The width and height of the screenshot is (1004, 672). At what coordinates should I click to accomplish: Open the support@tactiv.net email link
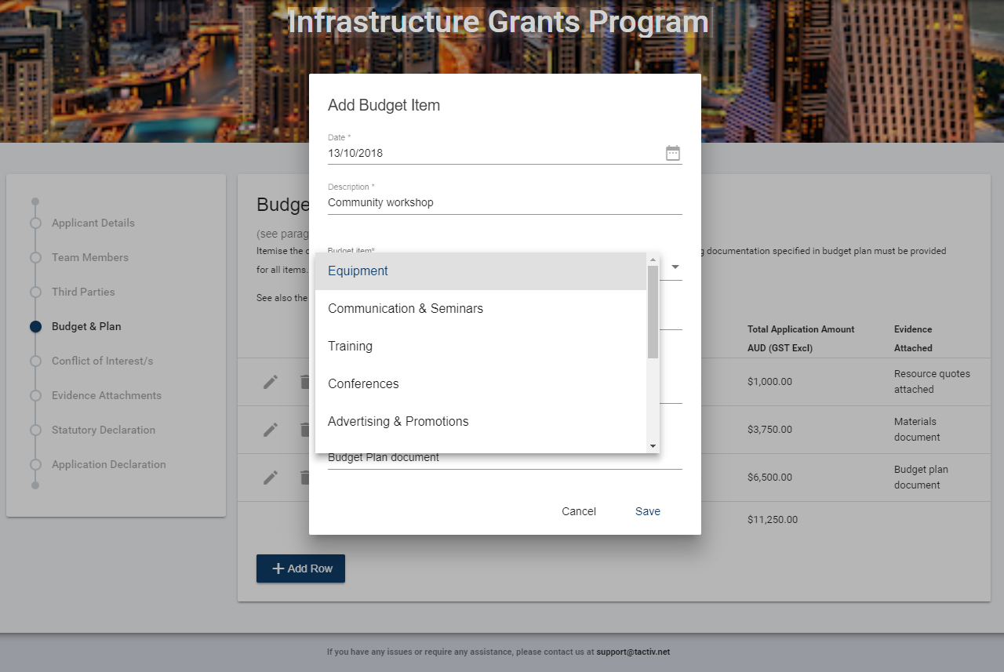click(633, 652)
